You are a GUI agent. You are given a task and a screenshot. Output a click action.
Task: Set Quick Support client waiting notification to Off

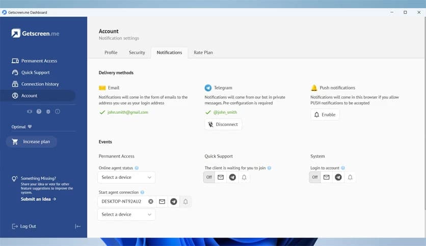pos(209,177)
